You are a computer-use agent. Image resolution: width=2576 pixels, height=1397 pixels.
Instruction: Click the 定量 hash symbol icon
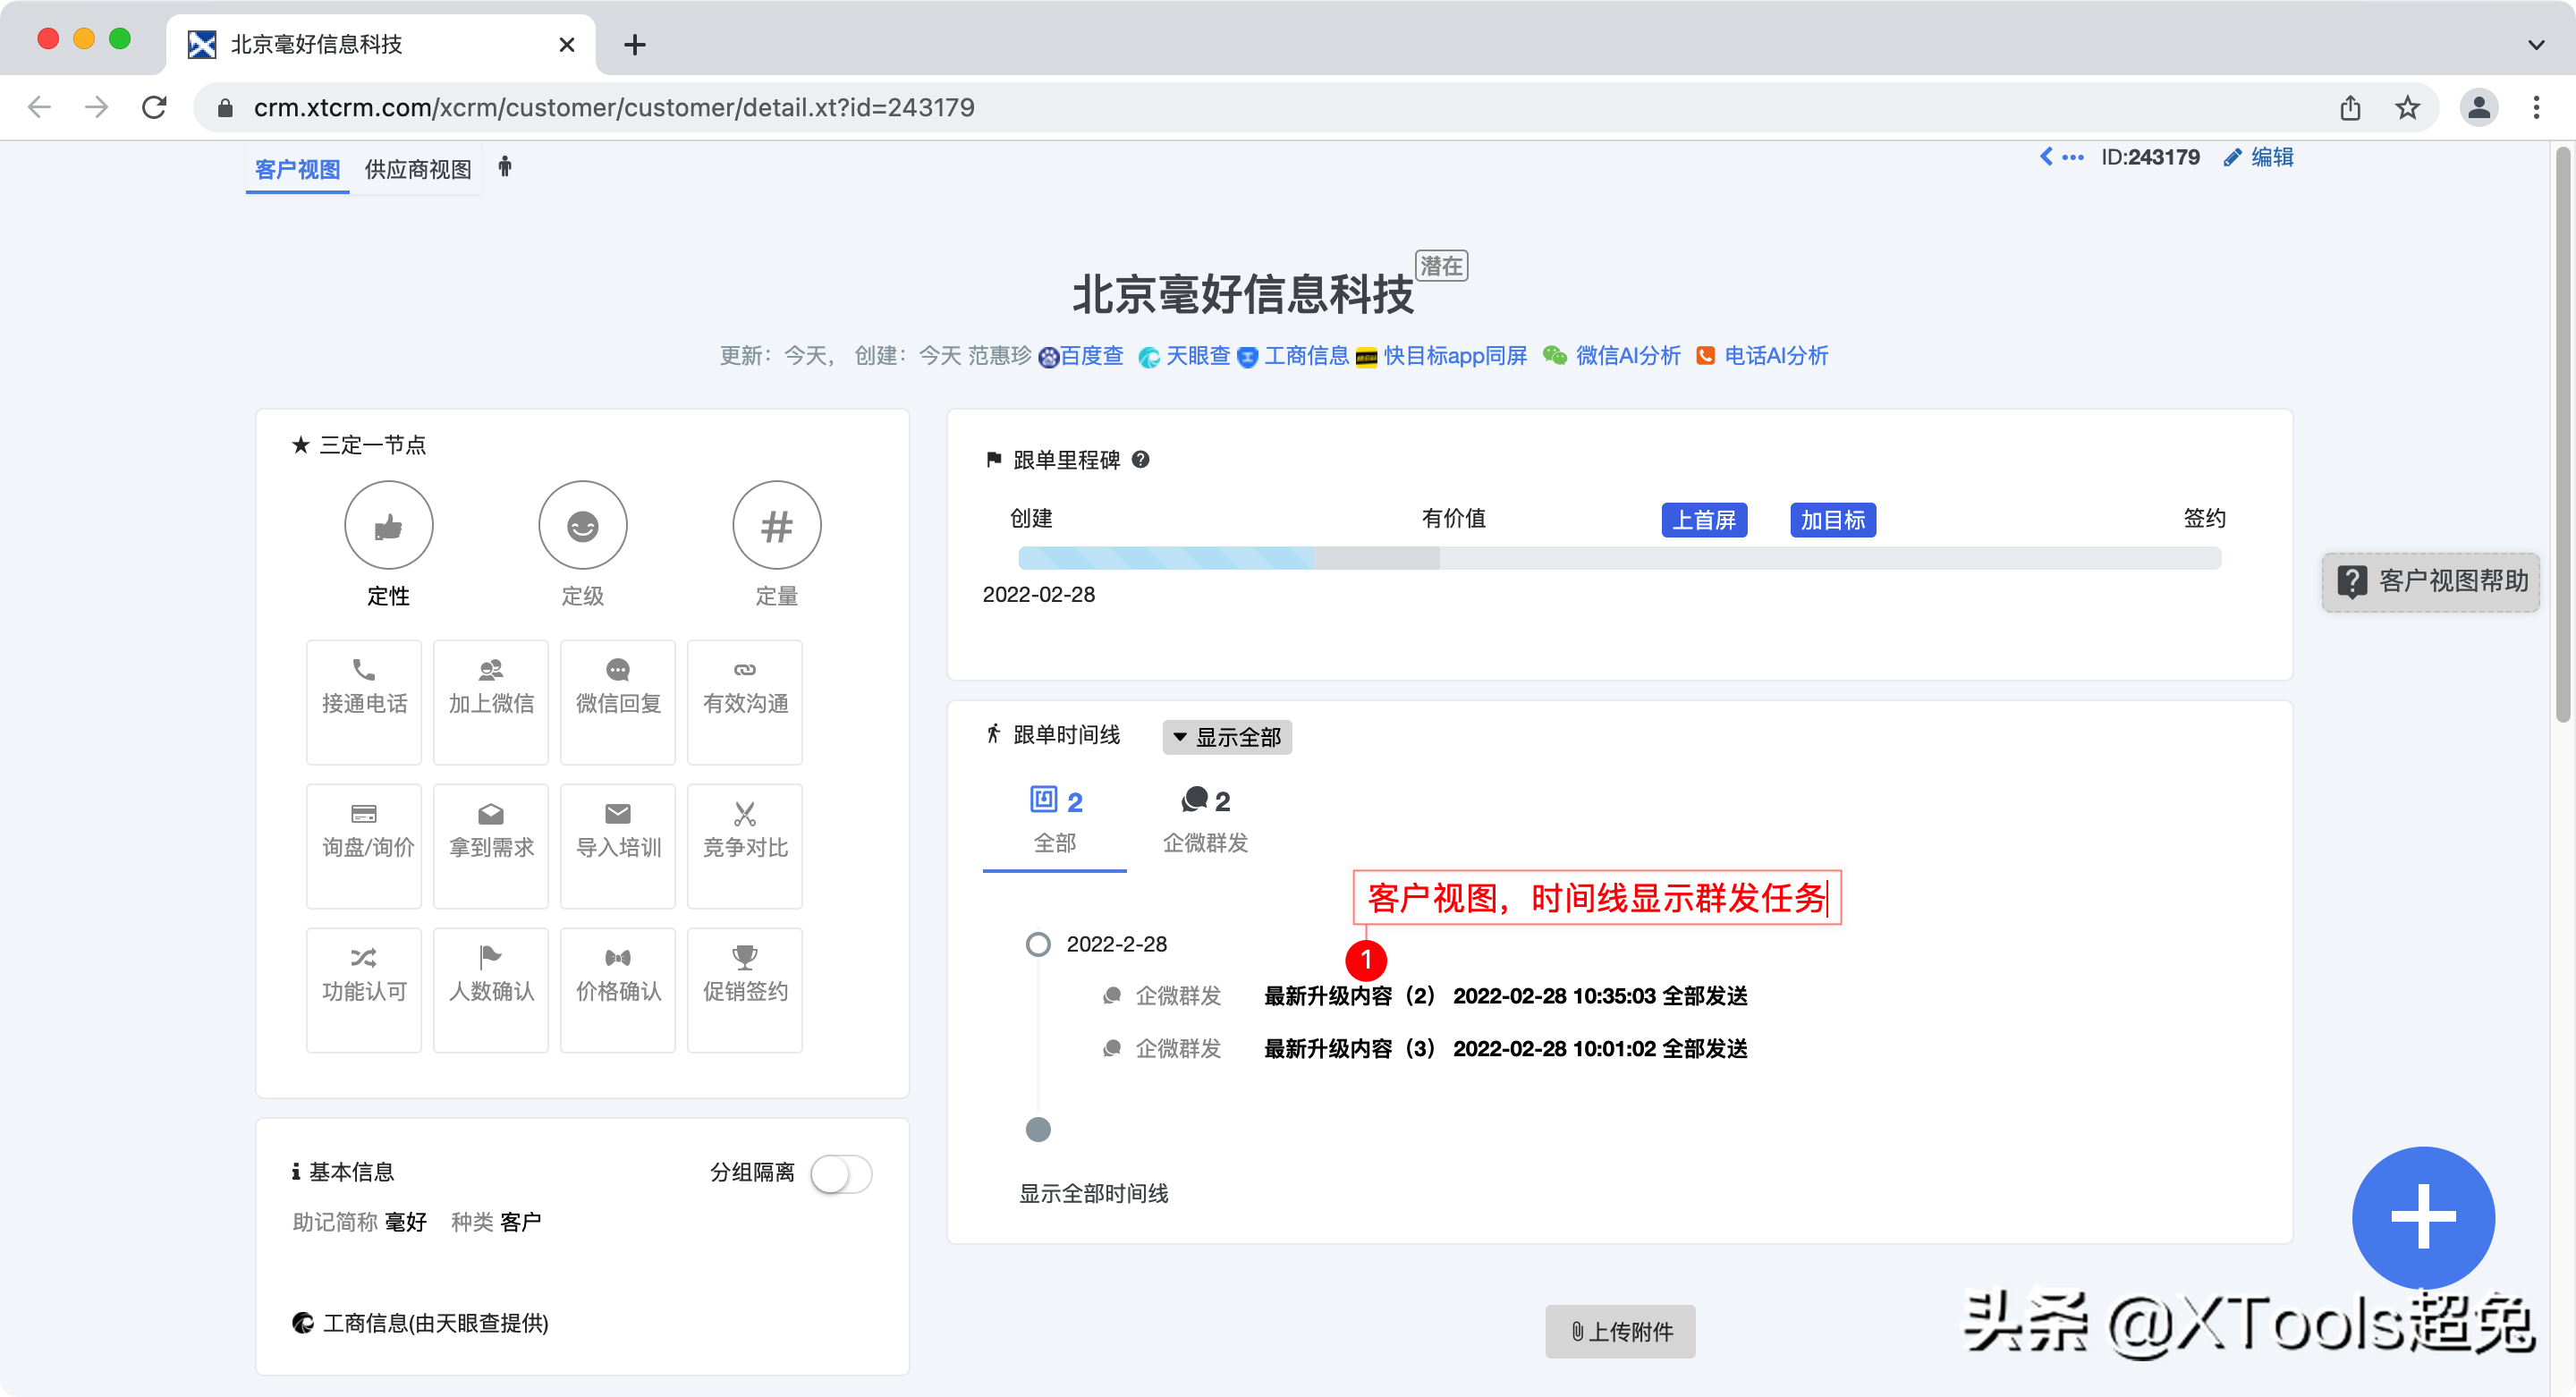point(776,525)
